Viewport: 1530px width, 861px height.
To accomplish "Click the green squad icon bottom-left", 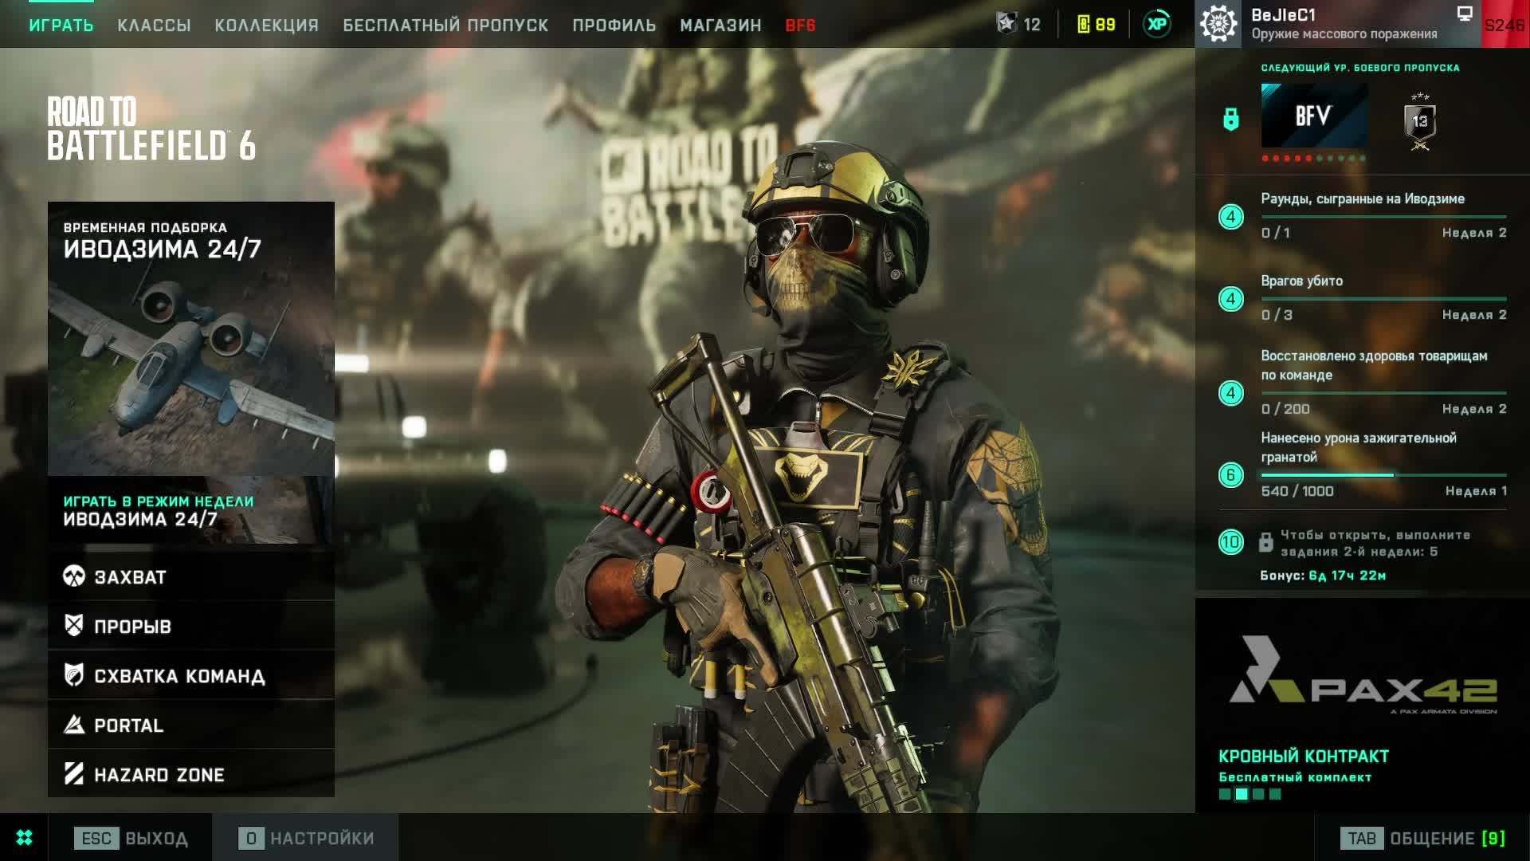I will click(x=24, y=838).
